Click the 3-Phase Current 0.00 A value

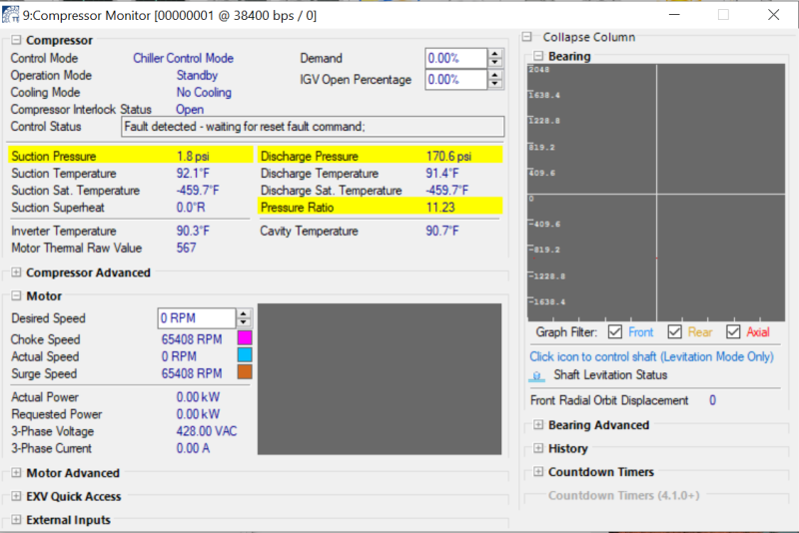click(x=193, y=448)
